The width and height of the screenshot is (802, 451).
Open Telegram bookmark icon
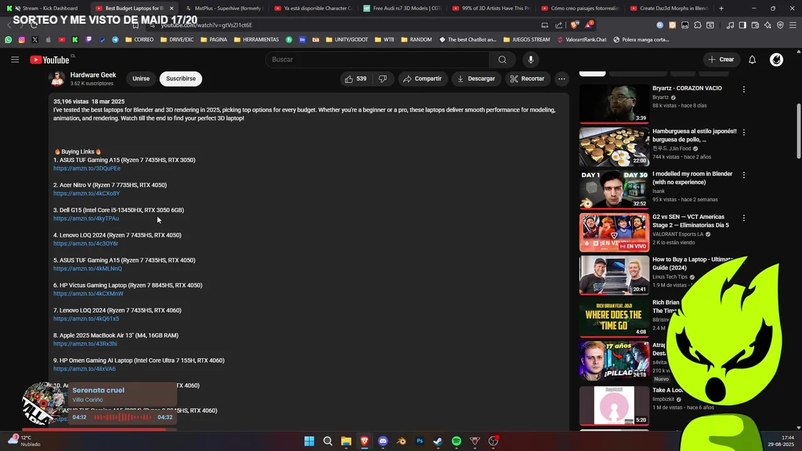click(115, 39)
